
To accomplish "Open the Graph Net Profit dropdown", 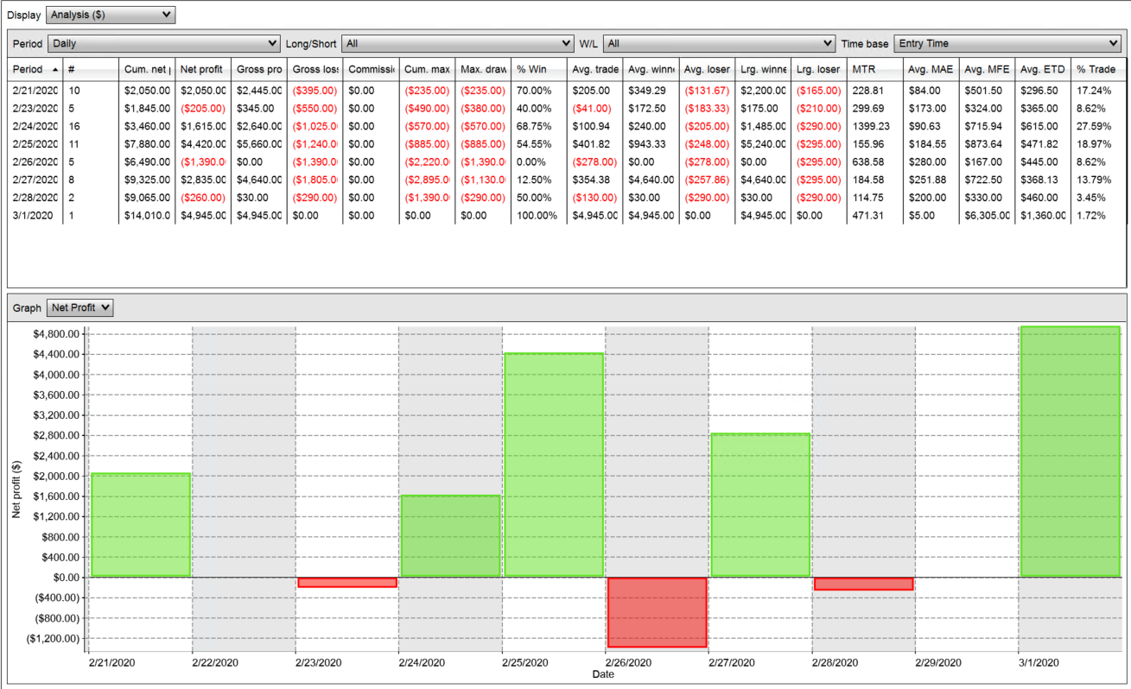I will point(80,307).
